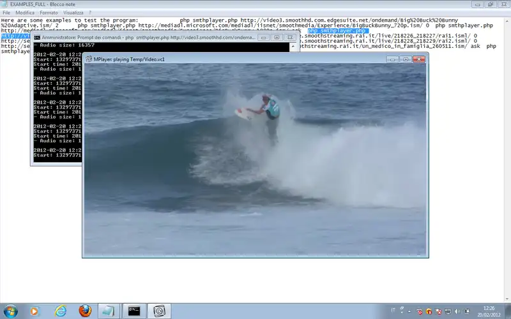Click the IT language indicator in tray
The image size is (511, 319).
pos(393,310)
